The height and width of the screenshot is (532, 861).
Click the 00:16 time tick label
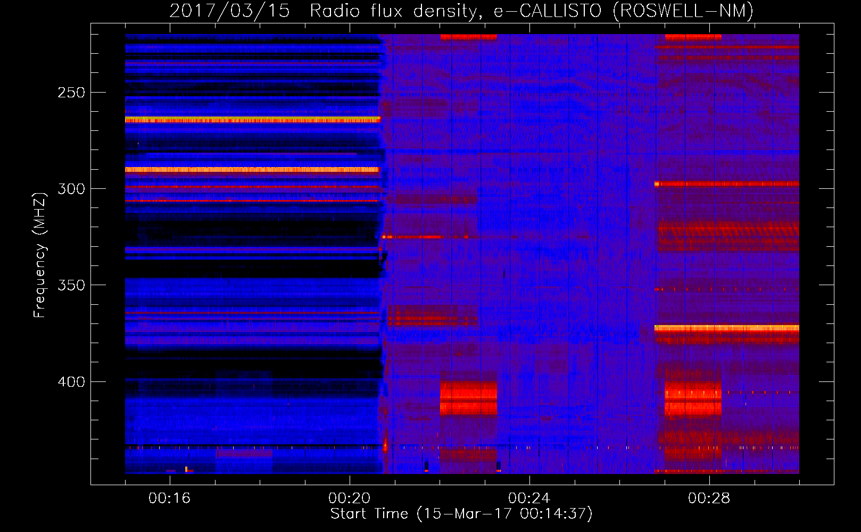[x=170, y=498]
